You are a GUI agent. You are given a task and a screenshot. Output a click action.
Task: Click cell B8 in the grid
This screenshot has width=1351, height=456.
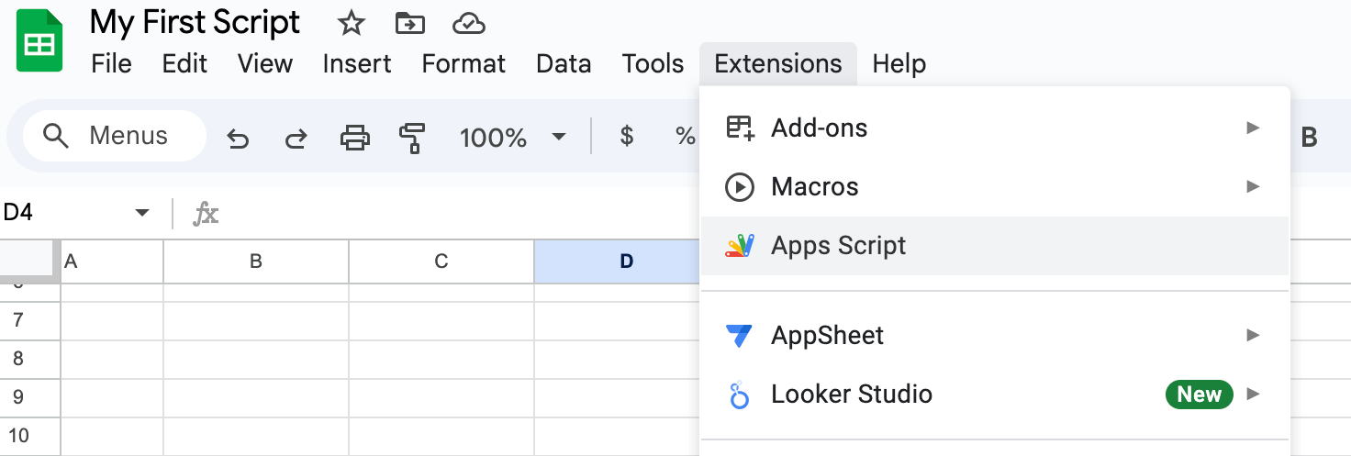pyautogui.click(x=256, y=359)
